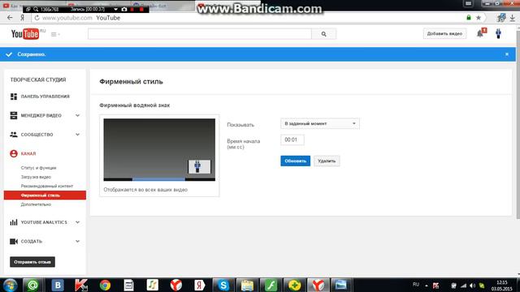The height and width of the screenshot is (292, 520).
Task: Click the blue watermark timeline bar in preview
Action: [158, 179]
